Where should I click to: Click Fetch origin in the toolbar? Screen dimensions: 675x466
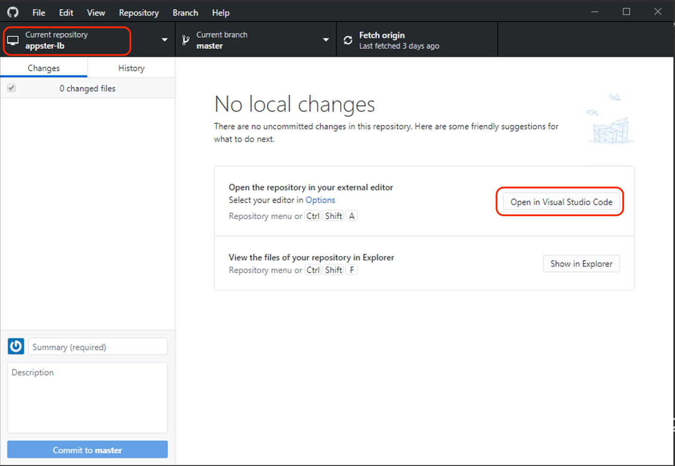417,40
